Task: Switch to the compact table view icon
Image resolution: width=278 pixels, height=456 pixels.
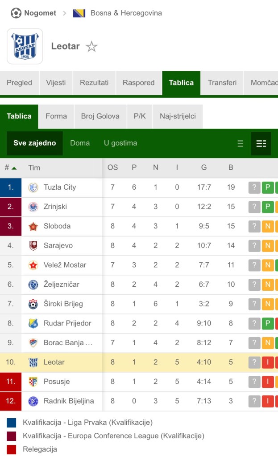Action: (x=241, y=143)
